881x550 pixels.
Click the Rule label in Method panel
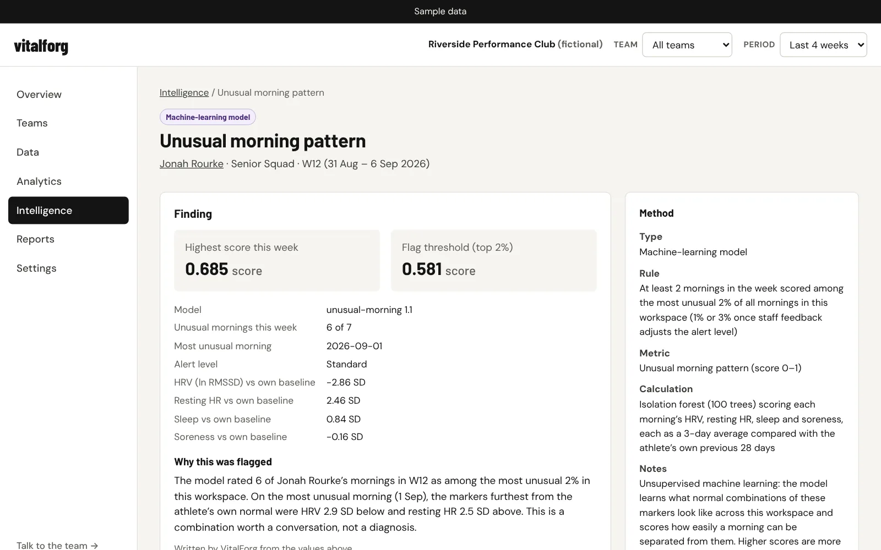[649, 273]
